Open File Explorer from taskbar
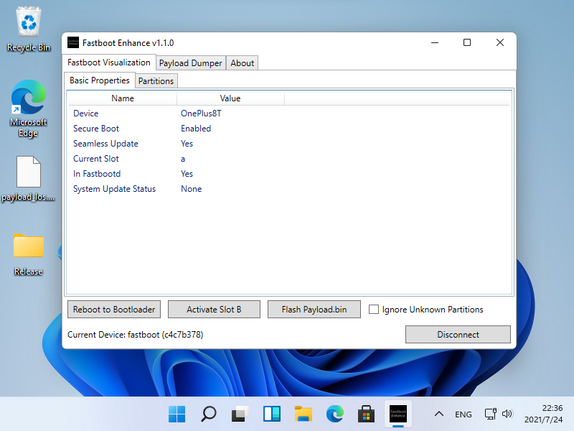The width and height of the screenshot is (574, 431). [304, 414]
